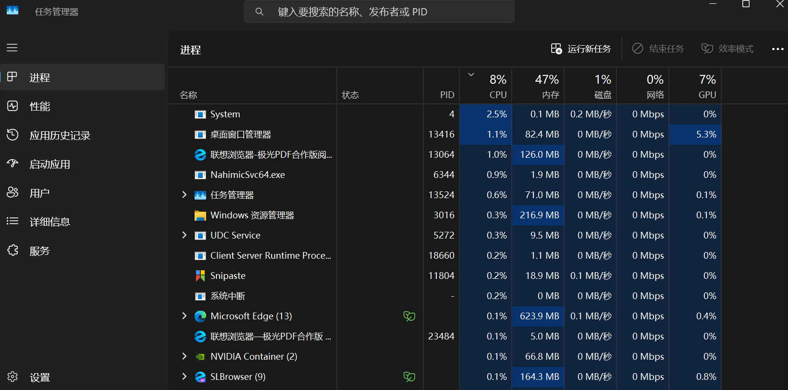Open the 启动应用 page
The height and width of the screenshot is (390, 788).
(x=83, y=164)
